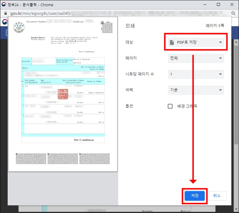Select the middle barcode thumbnail
239x213 pixels.
(x=63, y=158)
